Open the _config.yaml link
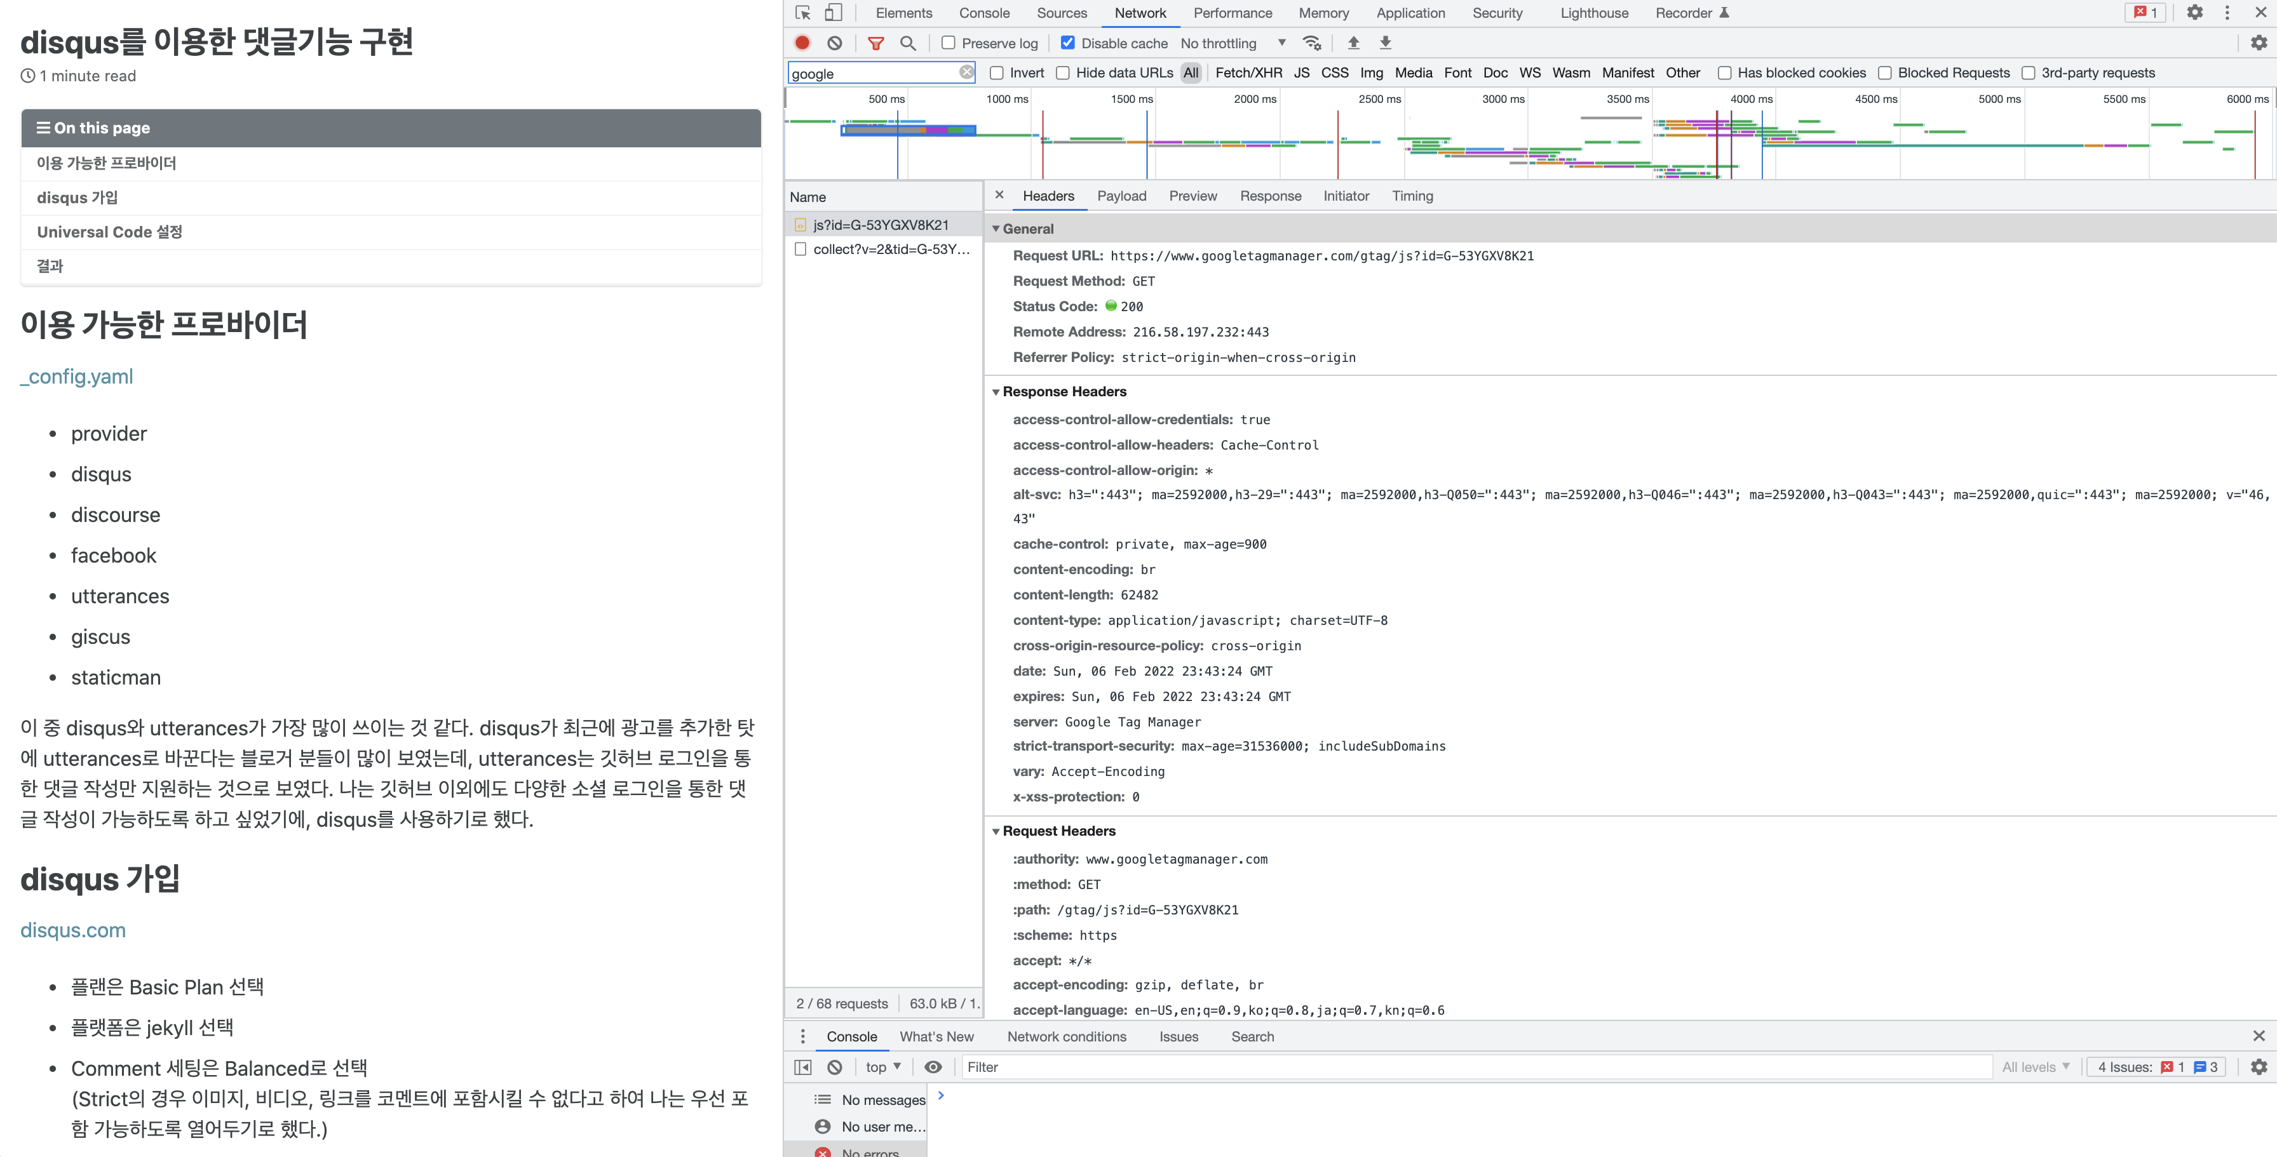The image size is (2277, 1157). click(77, 376)
